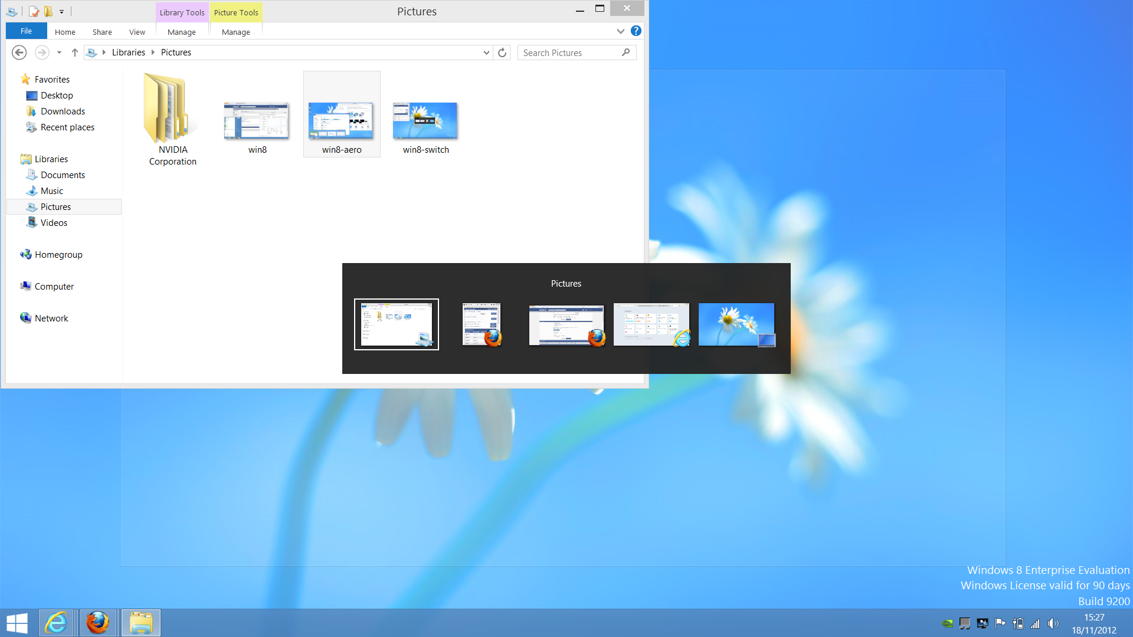Click the taskbar clock showing 15:27
The width and height of the screenshot is (1133, 637).
click(1094, 623)
